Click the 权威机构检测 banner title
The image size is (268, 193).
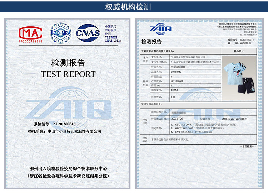(x=128, y=7)
